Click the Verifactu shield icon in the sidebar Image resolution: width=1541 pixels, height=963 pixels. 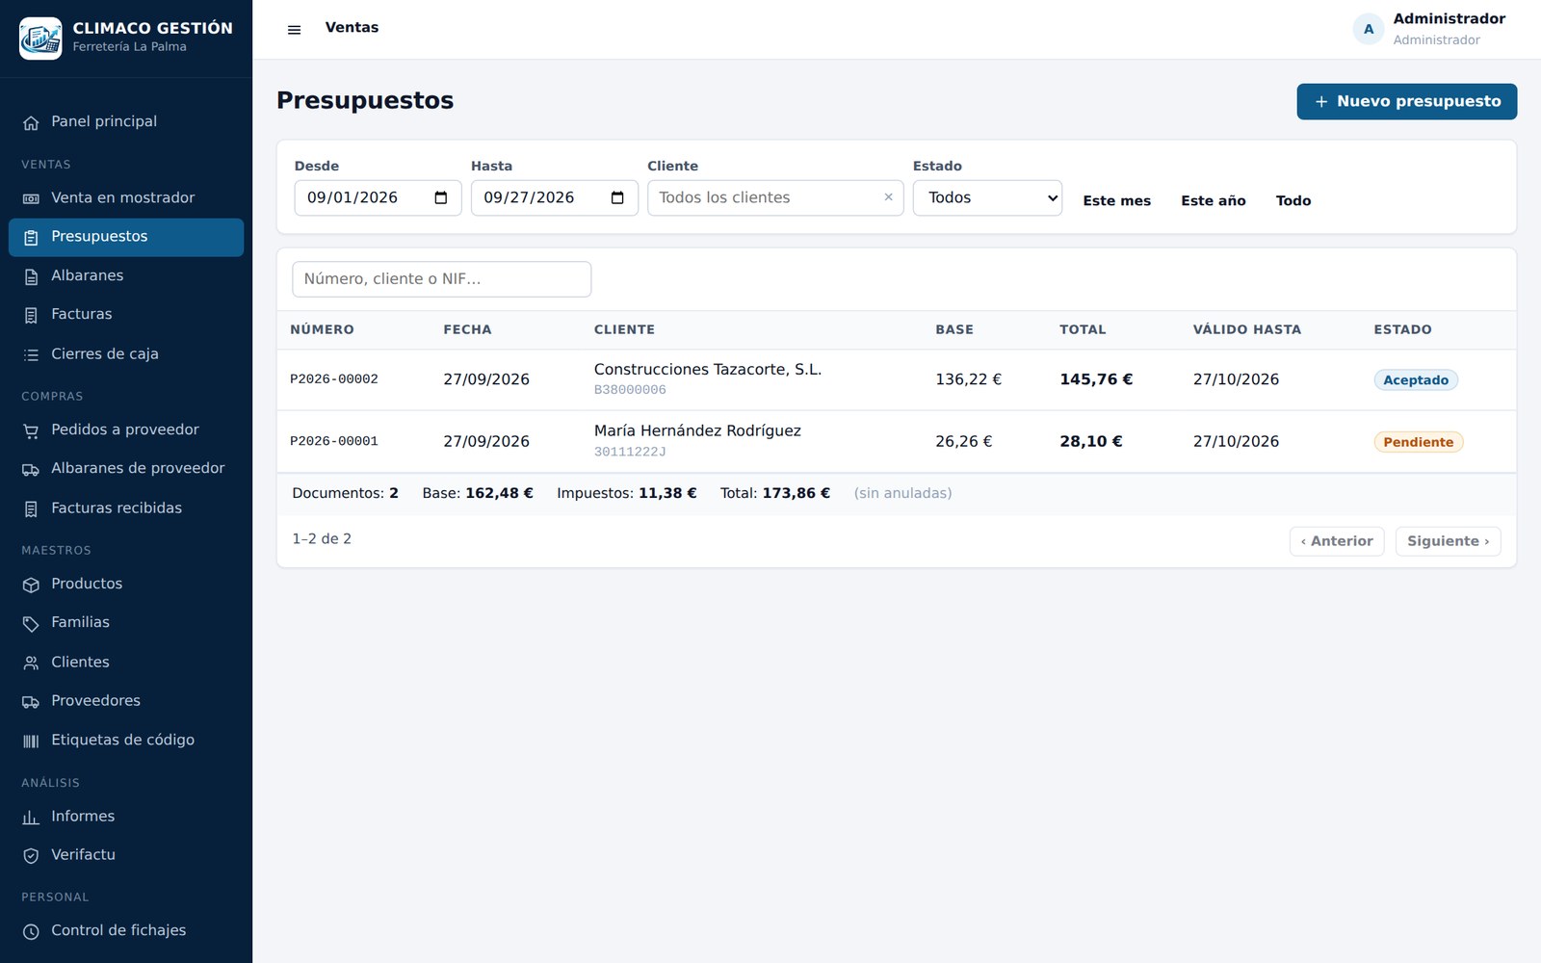click(x=31, y=855)
